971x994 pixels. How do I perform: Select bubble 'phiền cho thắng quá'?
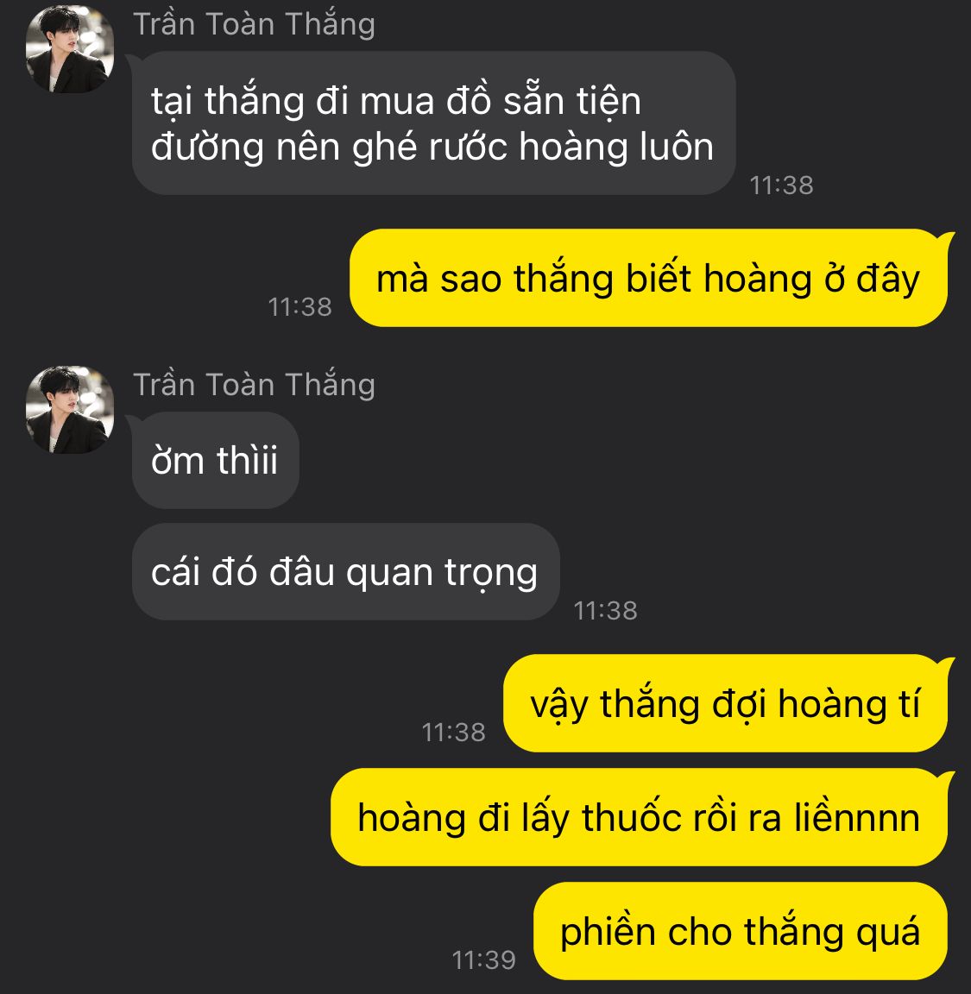click(x=741, y=931)
